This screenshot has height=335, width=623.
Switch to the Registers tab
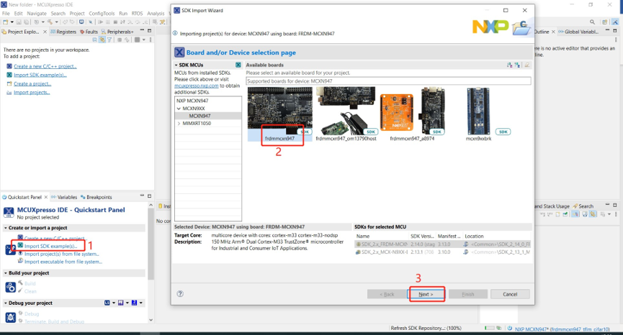pos(63,32)
